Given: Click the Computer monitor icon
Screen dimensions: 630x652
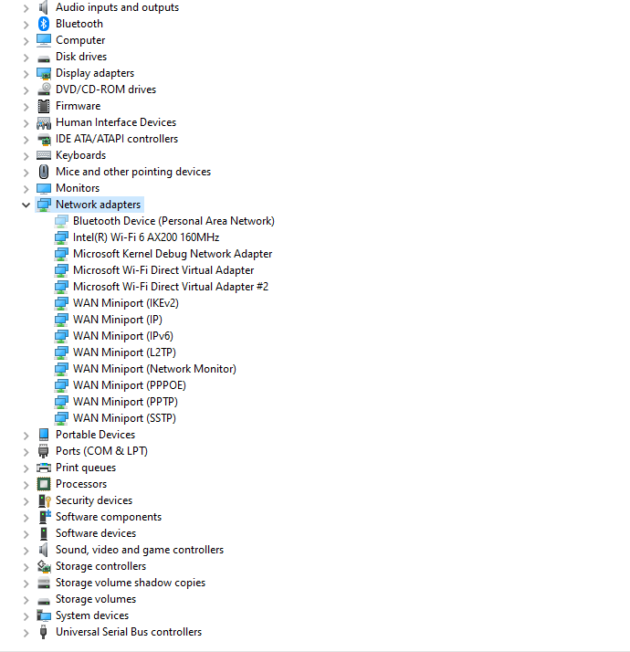Looking at the screenshot, I should [44, 40].
